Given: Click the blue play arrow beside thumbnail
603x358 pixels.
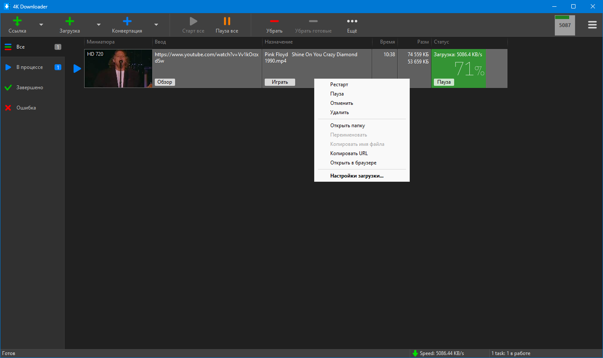Looking at the screenshot, I should 77,68.
